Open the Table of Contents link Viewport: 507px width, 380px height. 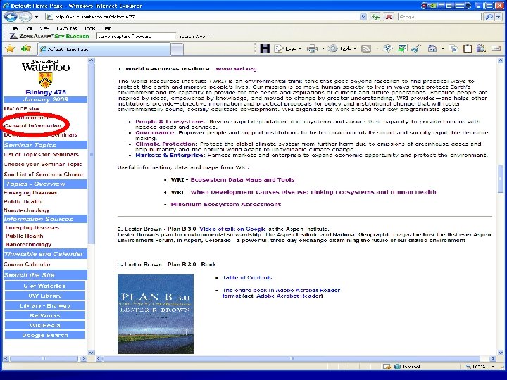(x=247, y=277)
